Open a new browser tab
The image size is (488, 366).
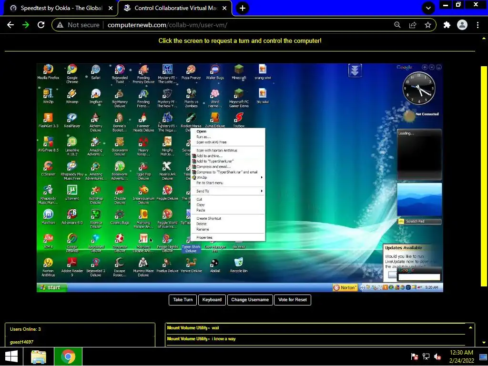pyautogui.click(x=243, y=8)
